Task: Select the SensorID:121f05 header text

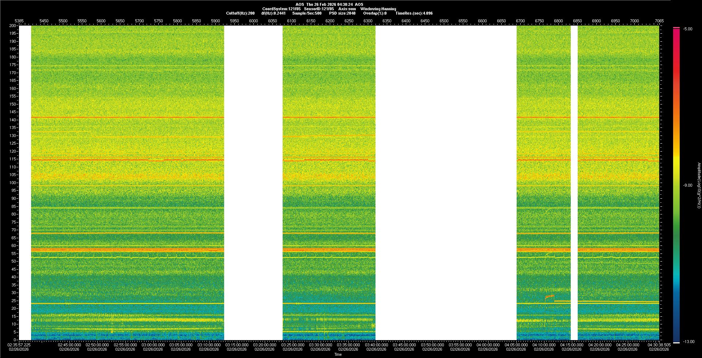Action: coord(319,9)
